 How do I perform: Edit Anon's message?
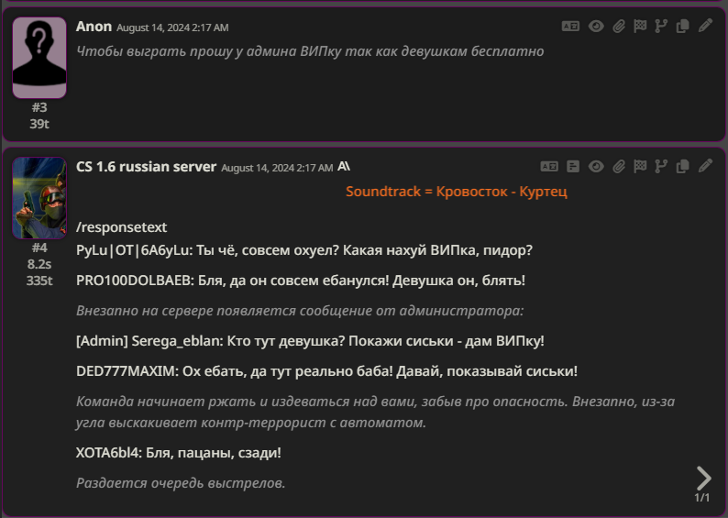click(704, 27)
